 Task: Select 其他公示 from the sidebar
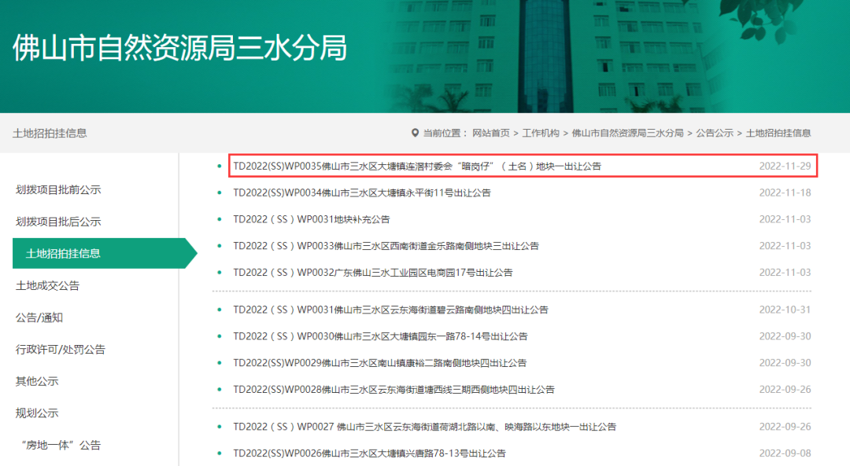coord(37,382)
